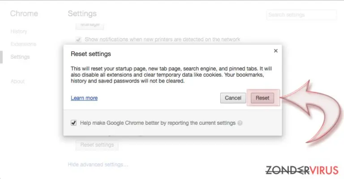Click the Cancel button
The height and width of the screenshot is (179, 344).
point(233,98)
